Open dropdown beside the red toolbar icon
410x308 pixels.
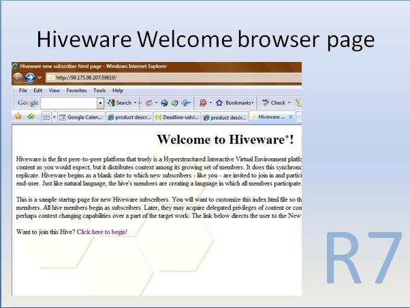click(x=210, y=103)
